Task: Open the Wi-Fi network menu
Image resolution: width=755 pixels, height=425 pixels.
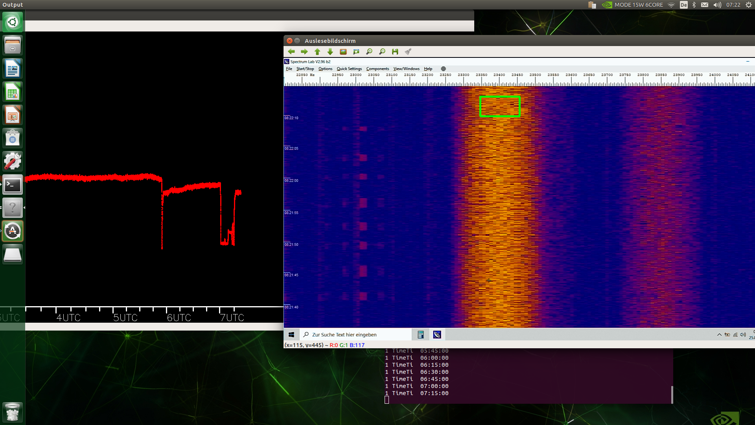Action: click(671, 5)
